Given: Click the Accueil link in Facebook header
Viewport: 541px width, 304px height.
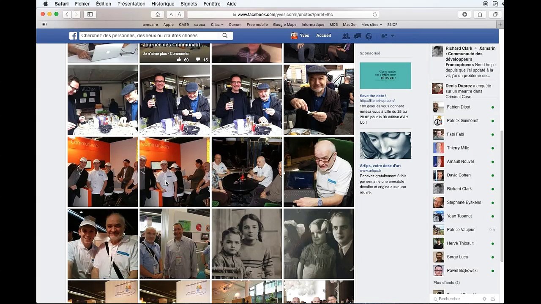Looking at the screenshot, I should point(324,35).
